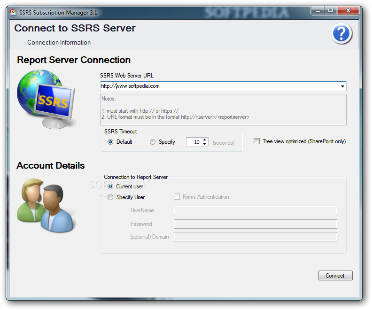Viewport: 372px width, 310px height.
Task: Minimize the SSRS Subscription Manager window
Action: [318, 11]
